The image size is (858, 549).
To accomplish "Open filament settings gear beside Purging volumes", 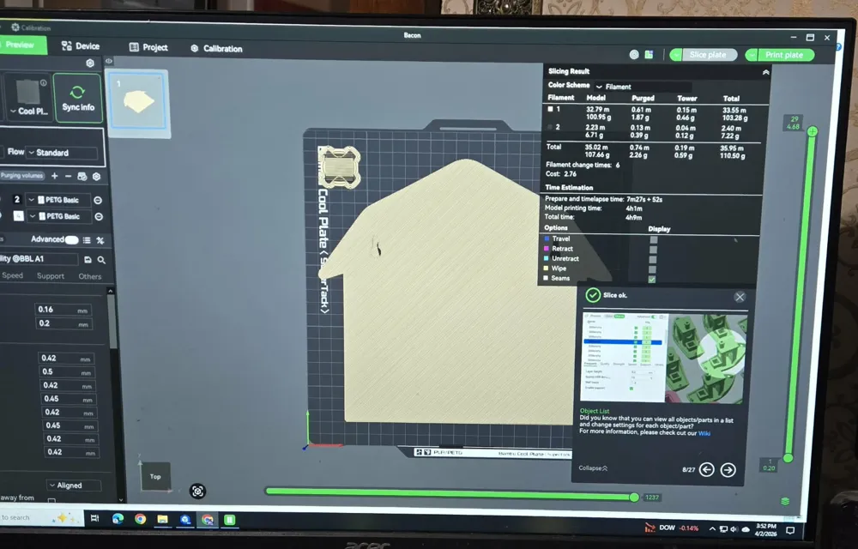I will point(96,176).
